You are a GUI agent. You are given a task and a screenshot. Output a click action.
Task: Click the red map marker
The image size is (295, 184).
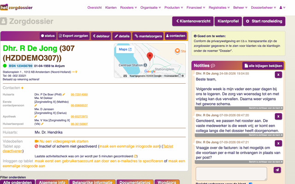click(150, 57)
